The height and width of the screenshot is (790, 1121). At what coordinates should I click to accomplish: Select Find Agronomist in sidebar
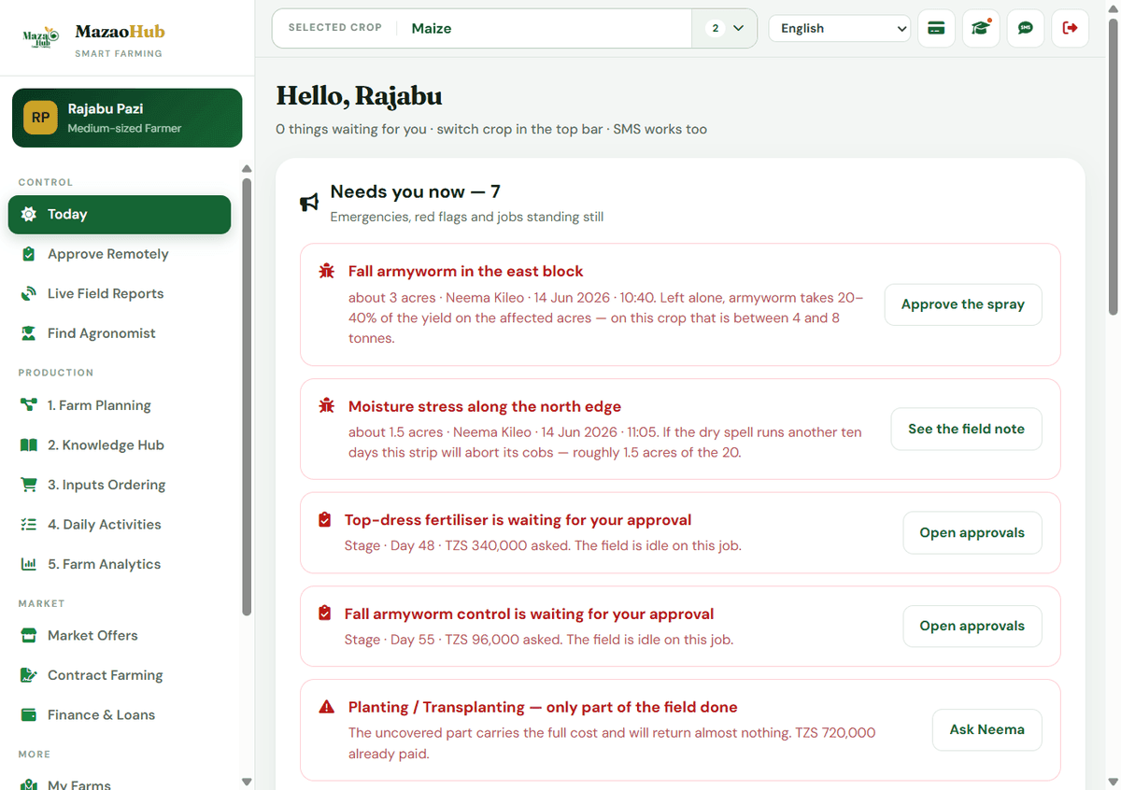pyautogui.click(x=120, y=333)
